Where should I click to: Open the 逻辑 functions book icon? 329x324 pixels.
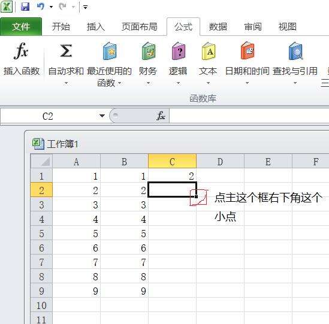click(x=179, y=51)
